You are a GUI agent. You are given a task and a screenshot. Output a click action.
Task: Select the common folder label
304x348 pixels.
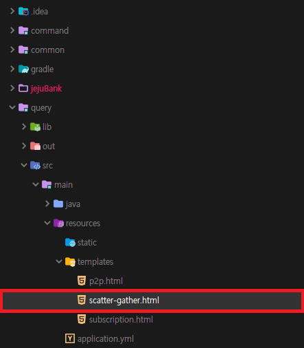click(48, 50)
